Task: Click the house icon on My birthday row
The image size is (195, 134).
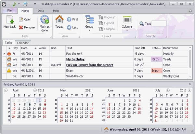Action: point(9,59)
